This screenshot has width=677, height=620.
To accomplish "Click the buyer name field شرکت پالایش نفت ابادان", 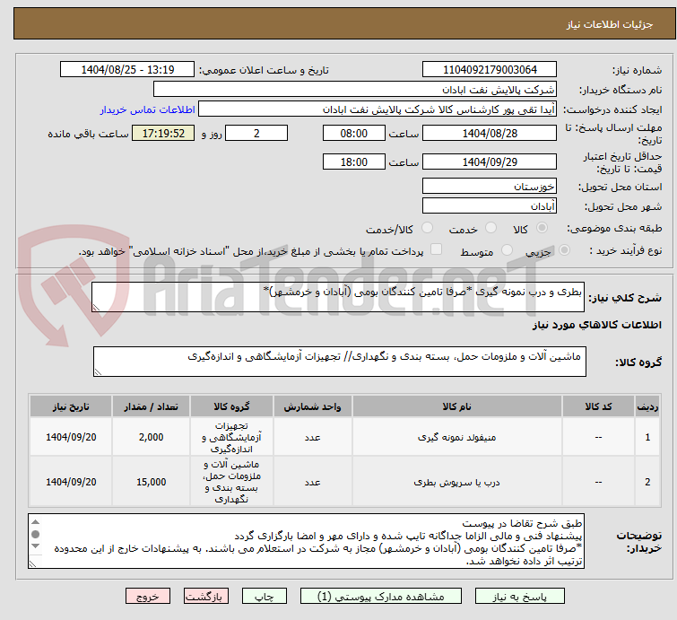I will (x=355, y=90).
